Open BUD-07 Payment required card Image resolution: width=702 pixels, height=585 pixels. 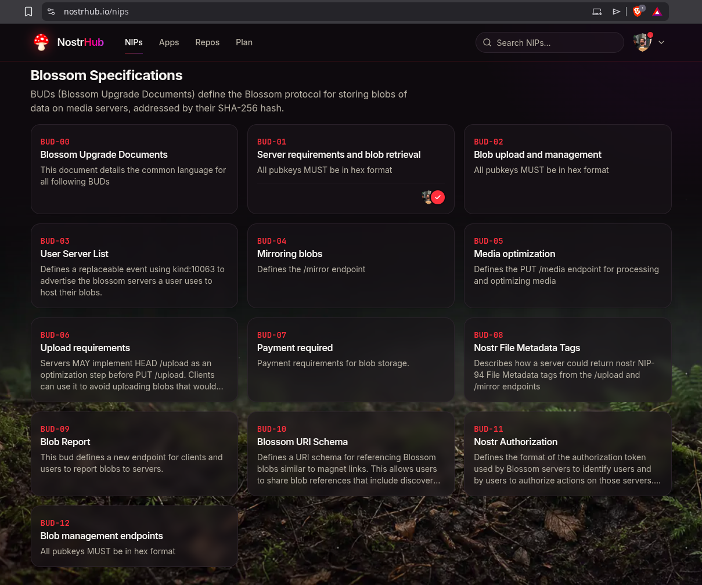click(351, 360)
